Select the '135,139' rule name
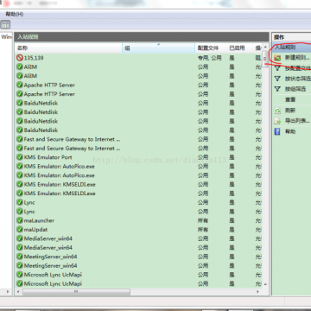 34,58
